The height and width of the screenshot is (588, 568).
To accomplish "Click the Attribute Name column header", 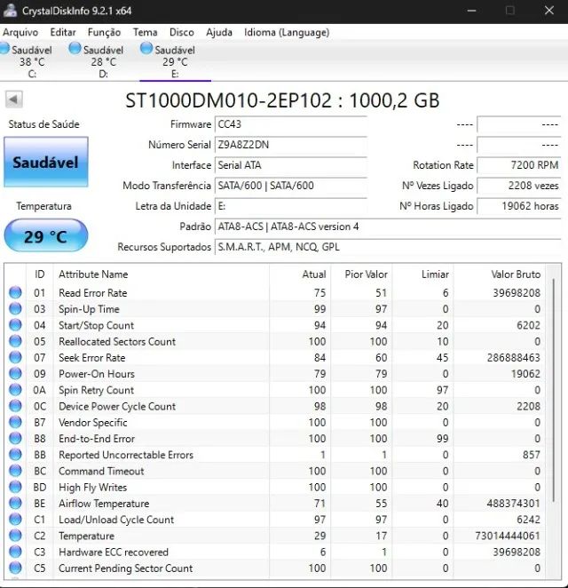I will coord(162,274).
